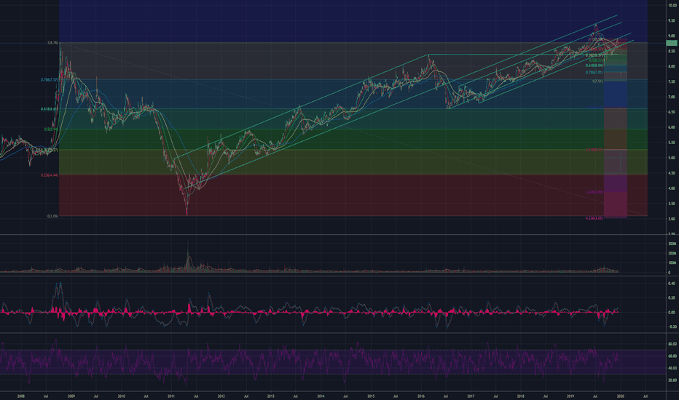The image size is (679, 400).
Task: Click the 7.00 price axis label
Action: pos(671,97)
